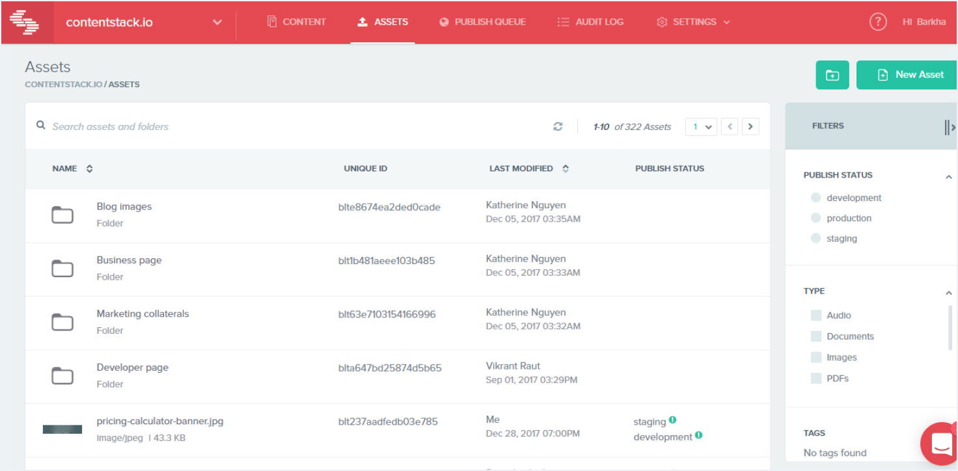Screen dimensions: 958x471
Task: Click the Blog images folder icon
Action: click(62, 215)
